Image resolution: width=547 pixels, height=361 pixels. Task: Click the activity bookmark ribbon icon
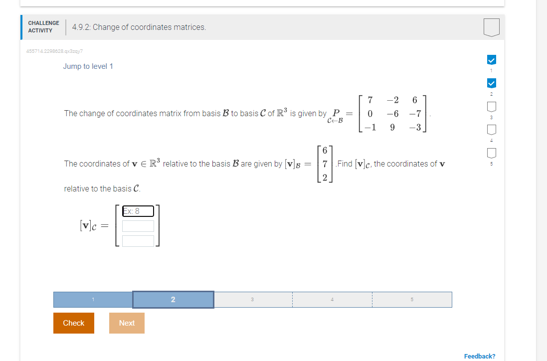tap(491, 27)
